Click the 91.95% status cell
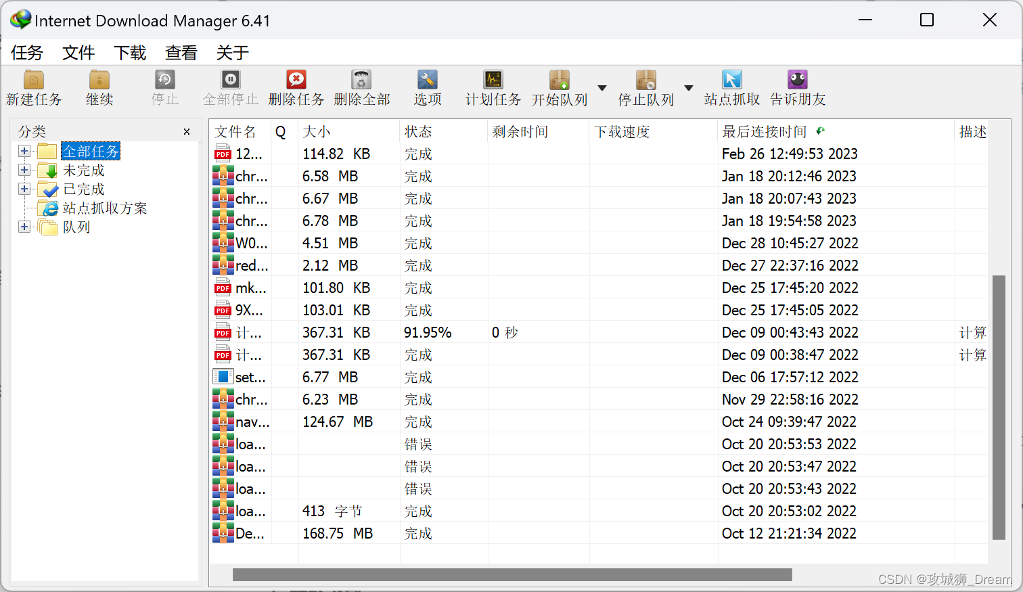This screenshot has height=592, width=1023. [x=428, y=332]
